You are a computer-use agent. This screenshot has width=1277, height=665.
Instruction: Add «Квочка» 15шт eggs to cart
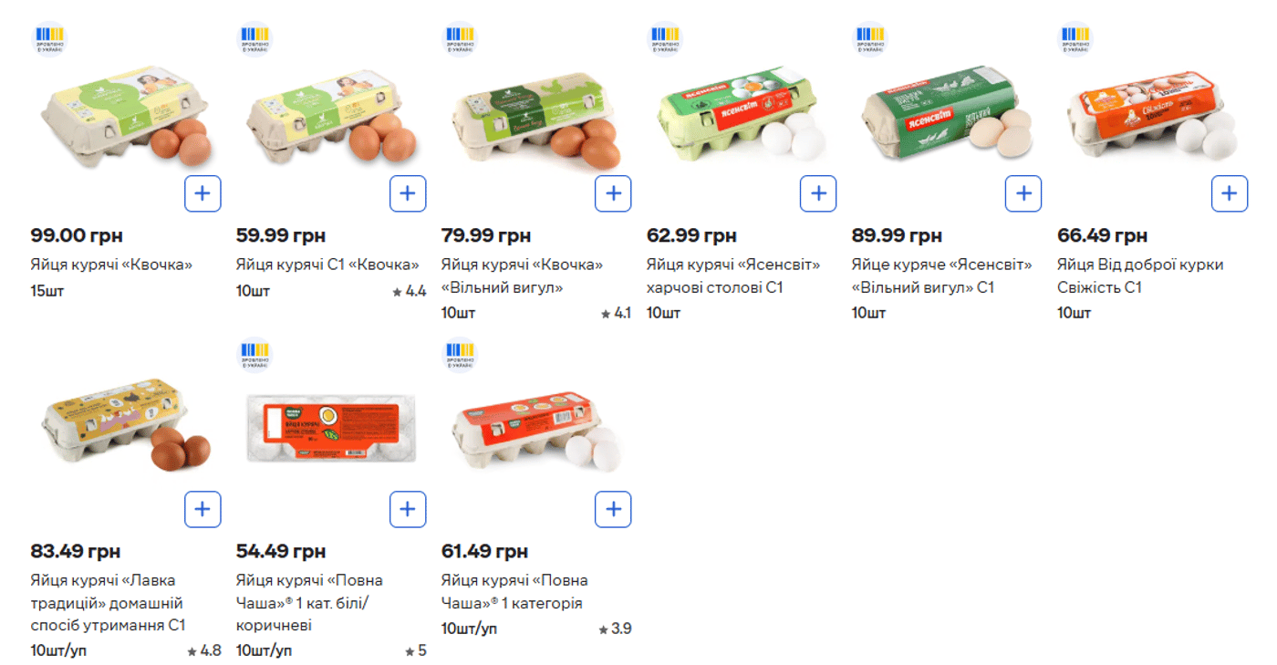coord(202,193)
